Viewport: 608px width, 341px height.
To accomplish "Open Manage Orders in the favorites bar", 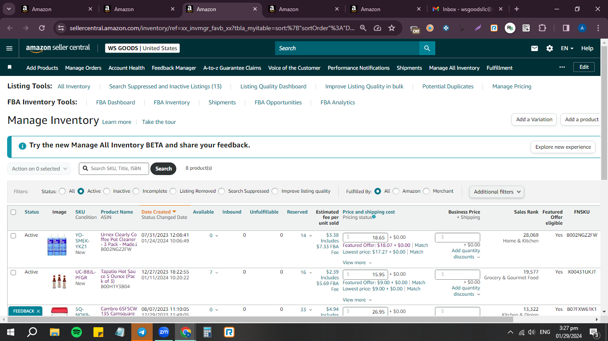I will tap(83, 68).
